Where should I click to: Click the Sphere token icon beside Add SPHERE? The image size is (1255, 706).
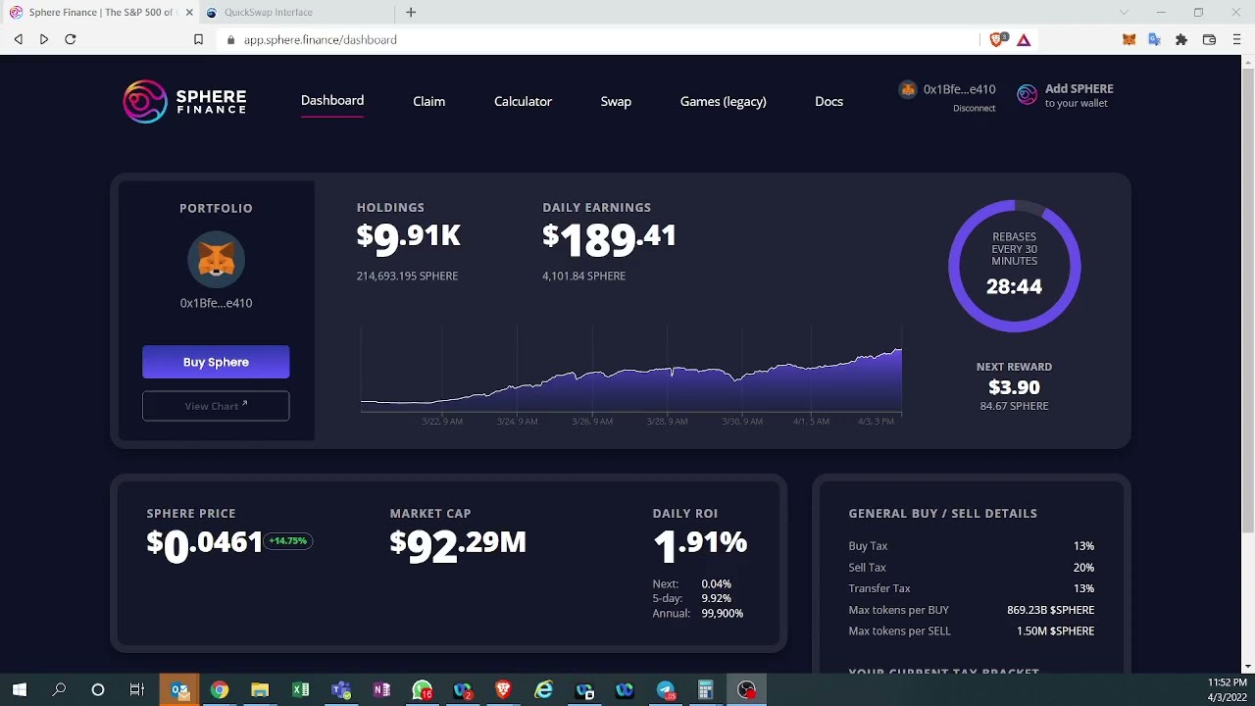(1027, 94)
